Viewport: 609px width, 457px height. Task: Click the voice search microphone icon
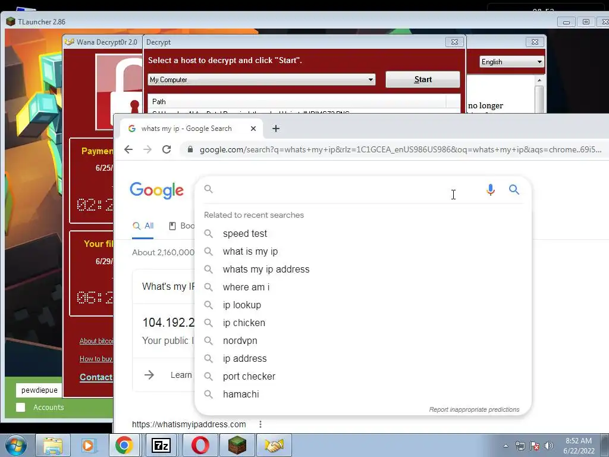pos(491,190)
